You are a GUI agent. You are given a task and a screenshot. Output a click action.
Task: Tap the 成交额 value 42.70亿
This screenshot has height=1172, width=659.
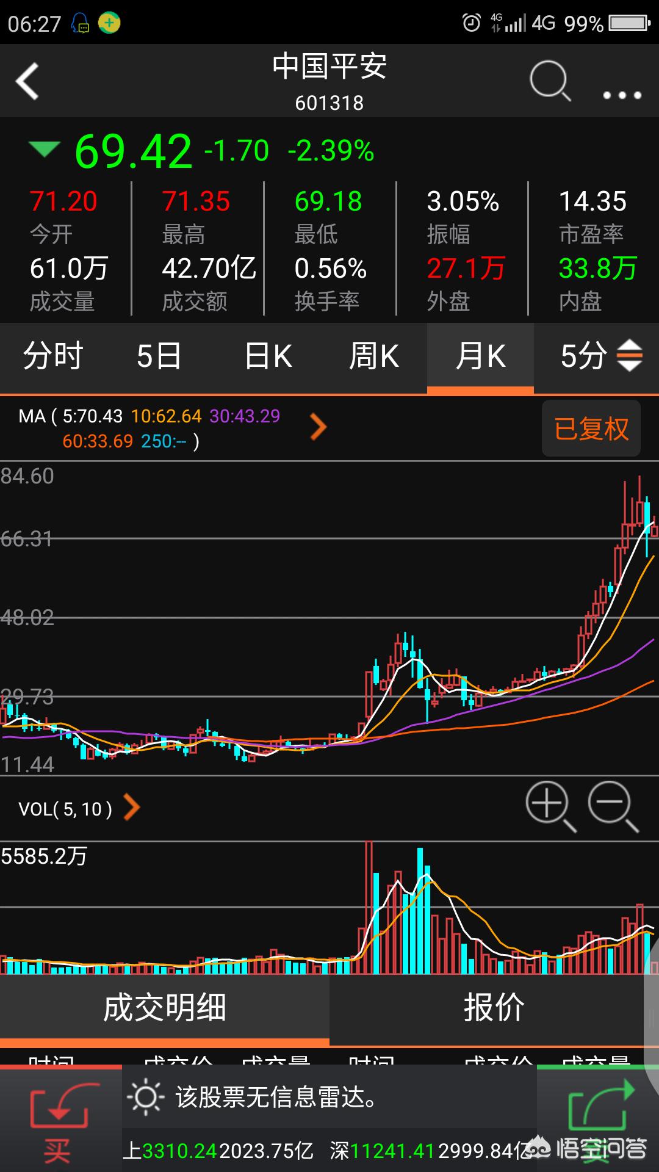coord(209,269)
